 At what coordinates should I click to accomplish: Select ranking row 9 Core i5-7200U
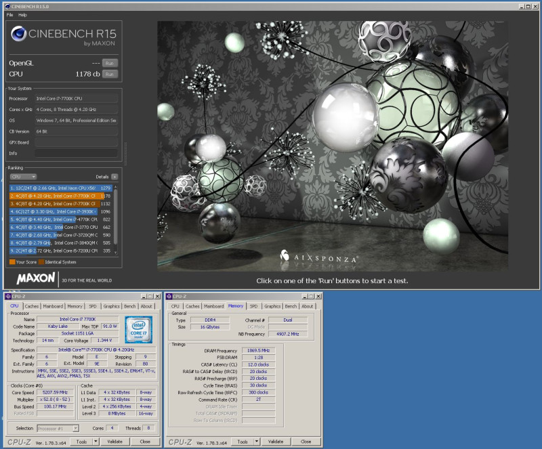[x=60, y=251]
